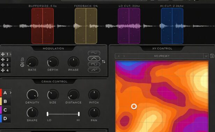Select the blue grain window on waveform
This screenshot has height=132, width=215.
172,26
